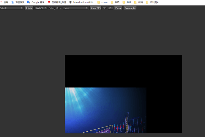This screenshot has width=205, height=137.
Task: Open the PHP bookmarks folder
Action: (x=127, y=2)
